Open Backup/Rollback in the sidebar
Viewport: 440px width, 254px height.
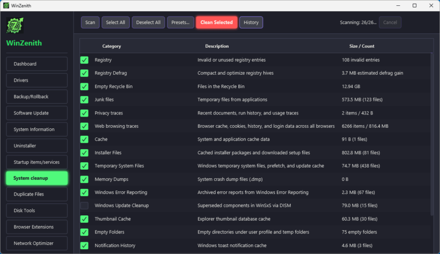pyautogui.click(x=37, y=97)
